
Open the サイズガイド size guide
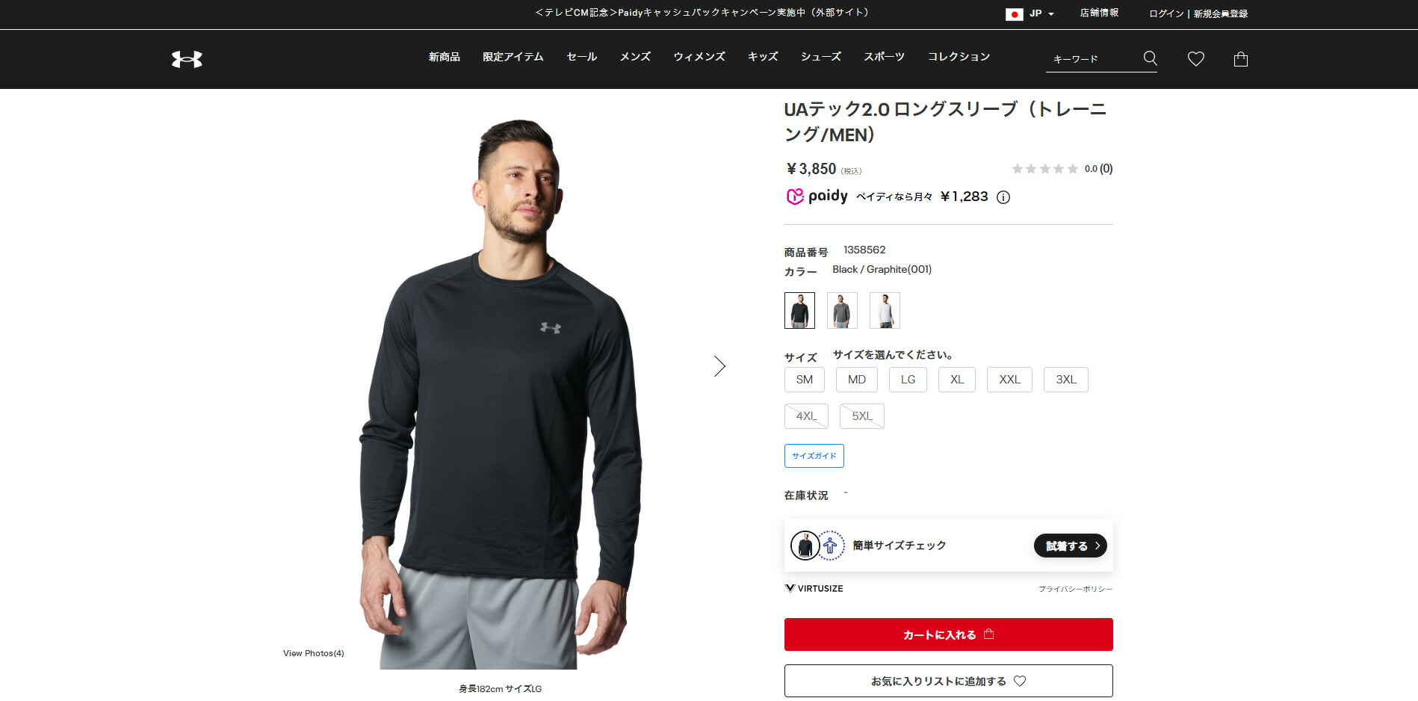(x=814, y=456)
